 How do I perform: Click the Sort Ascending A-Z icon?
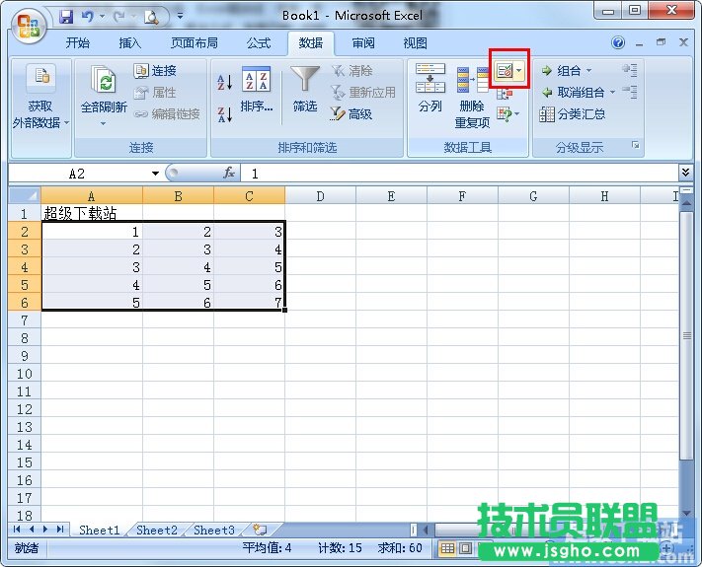(x=224, y=83)
